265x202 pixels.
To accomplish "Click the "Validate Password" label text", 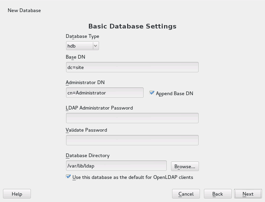I will click(x=87, y=130).
